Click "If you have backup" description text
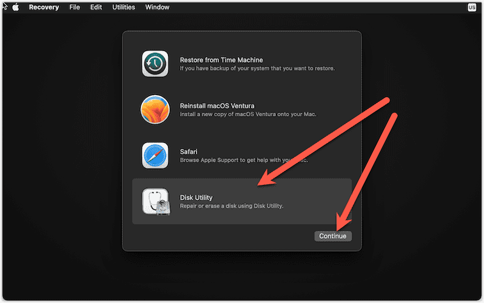The image size is (484, 303). (257, 68)
